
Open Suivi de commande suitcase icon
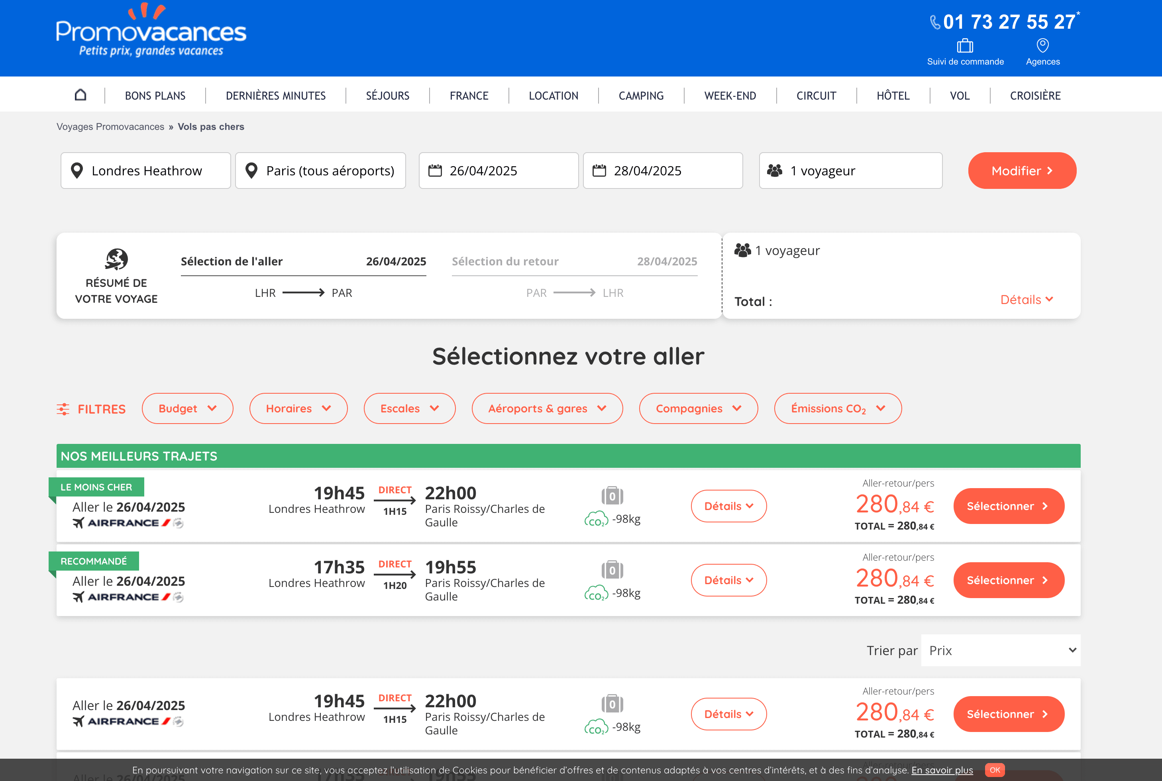click(x=965, y=46)
